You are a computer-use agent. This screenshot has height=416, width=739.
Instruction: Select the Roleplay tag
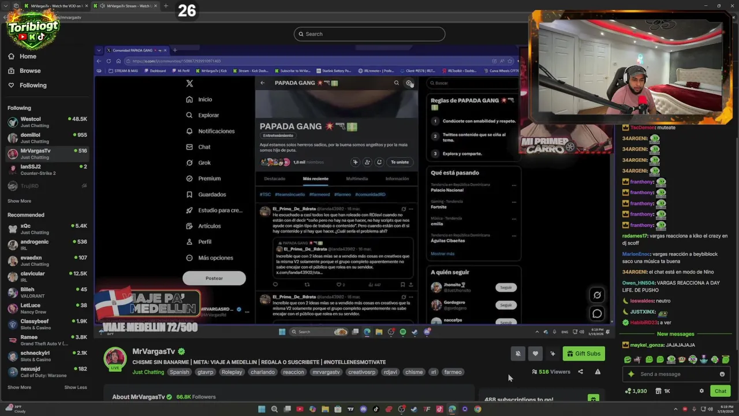click(232, 372)
